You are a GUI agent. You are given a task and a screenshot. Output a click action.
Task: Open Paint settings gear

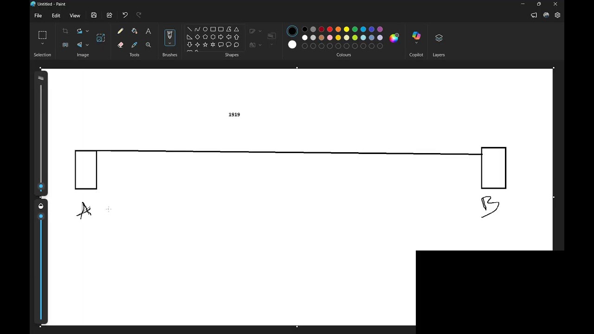(x=557, y=15)
